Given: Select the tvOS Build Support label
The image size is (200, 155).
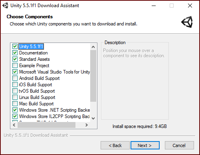Looking at the screenshot, I should coord(37,91).
